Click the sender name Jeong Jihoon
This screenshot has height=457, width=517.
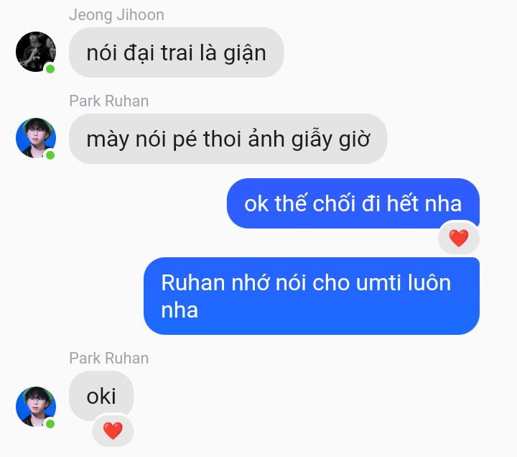tap(117, 15)
